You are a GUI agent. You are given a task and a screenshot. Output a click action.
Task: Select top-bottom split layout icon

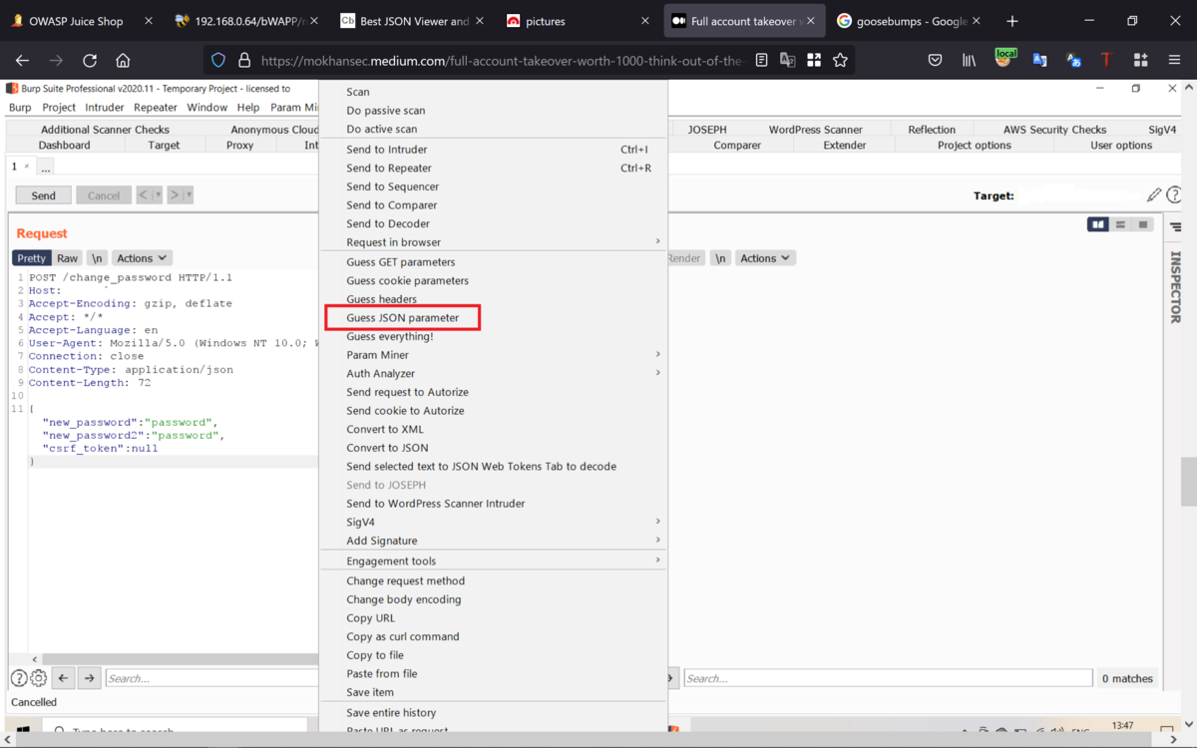pyautogui.click(x=1120, y=224)
